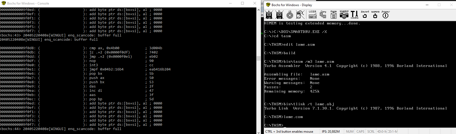This screenshot has height=134, width=456.
Task: Click the 'int3' instruction line
Action: 77,65
